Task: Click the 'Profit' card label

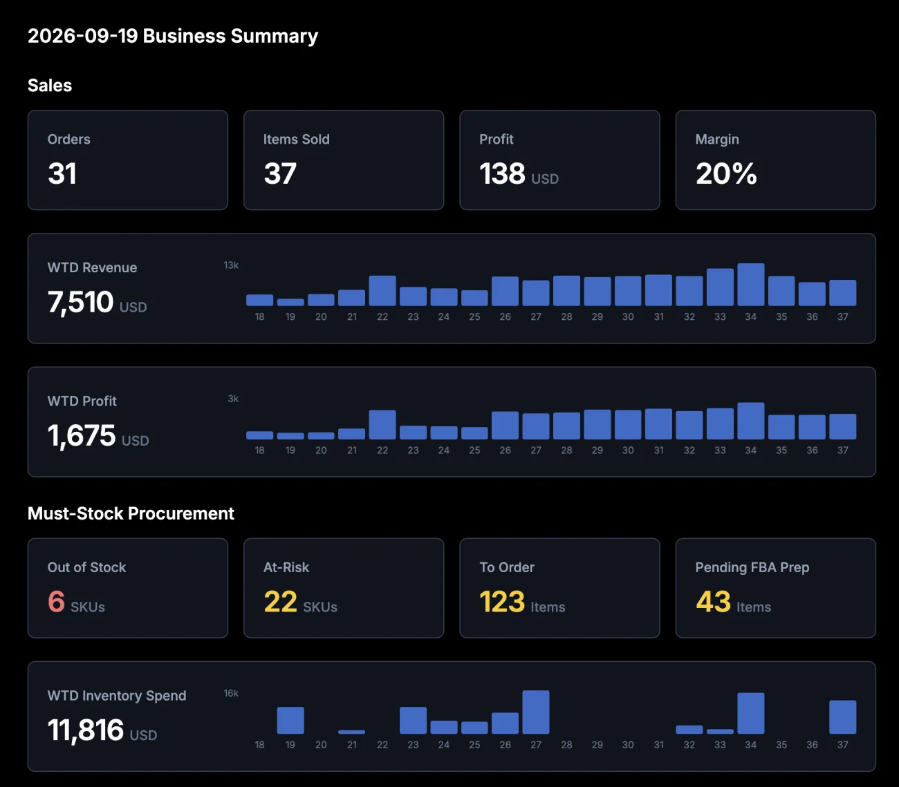Action: pyautogui.click(x=497, y=139)
